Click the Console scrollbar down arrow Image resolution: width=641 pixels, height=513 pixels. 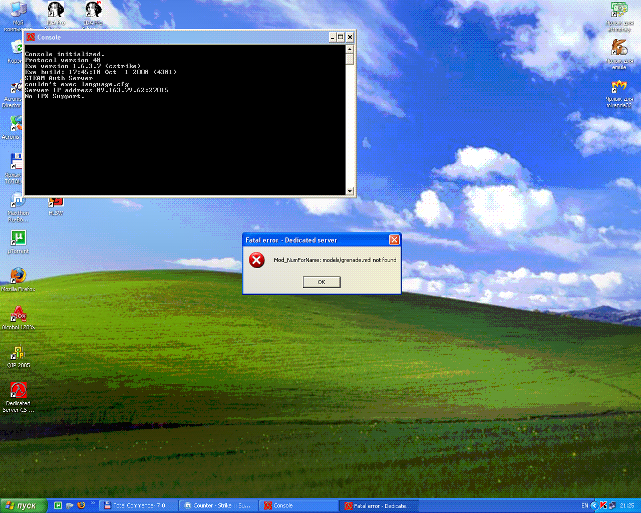click(x=350, y=191)
